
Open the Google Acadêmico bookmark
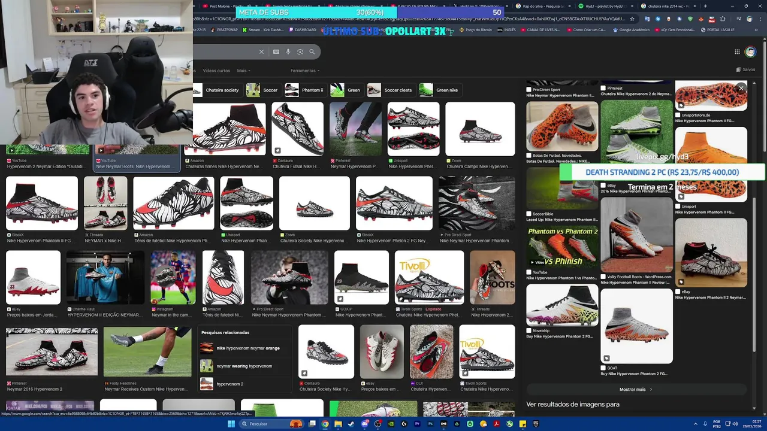[x=630, y=29]
